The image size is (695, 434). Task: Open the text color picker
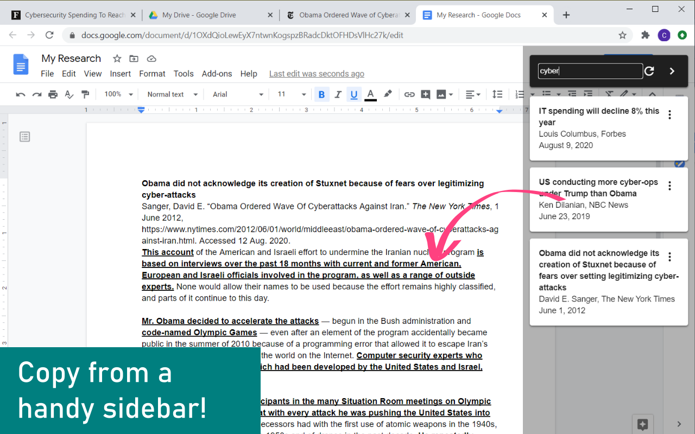370,94
